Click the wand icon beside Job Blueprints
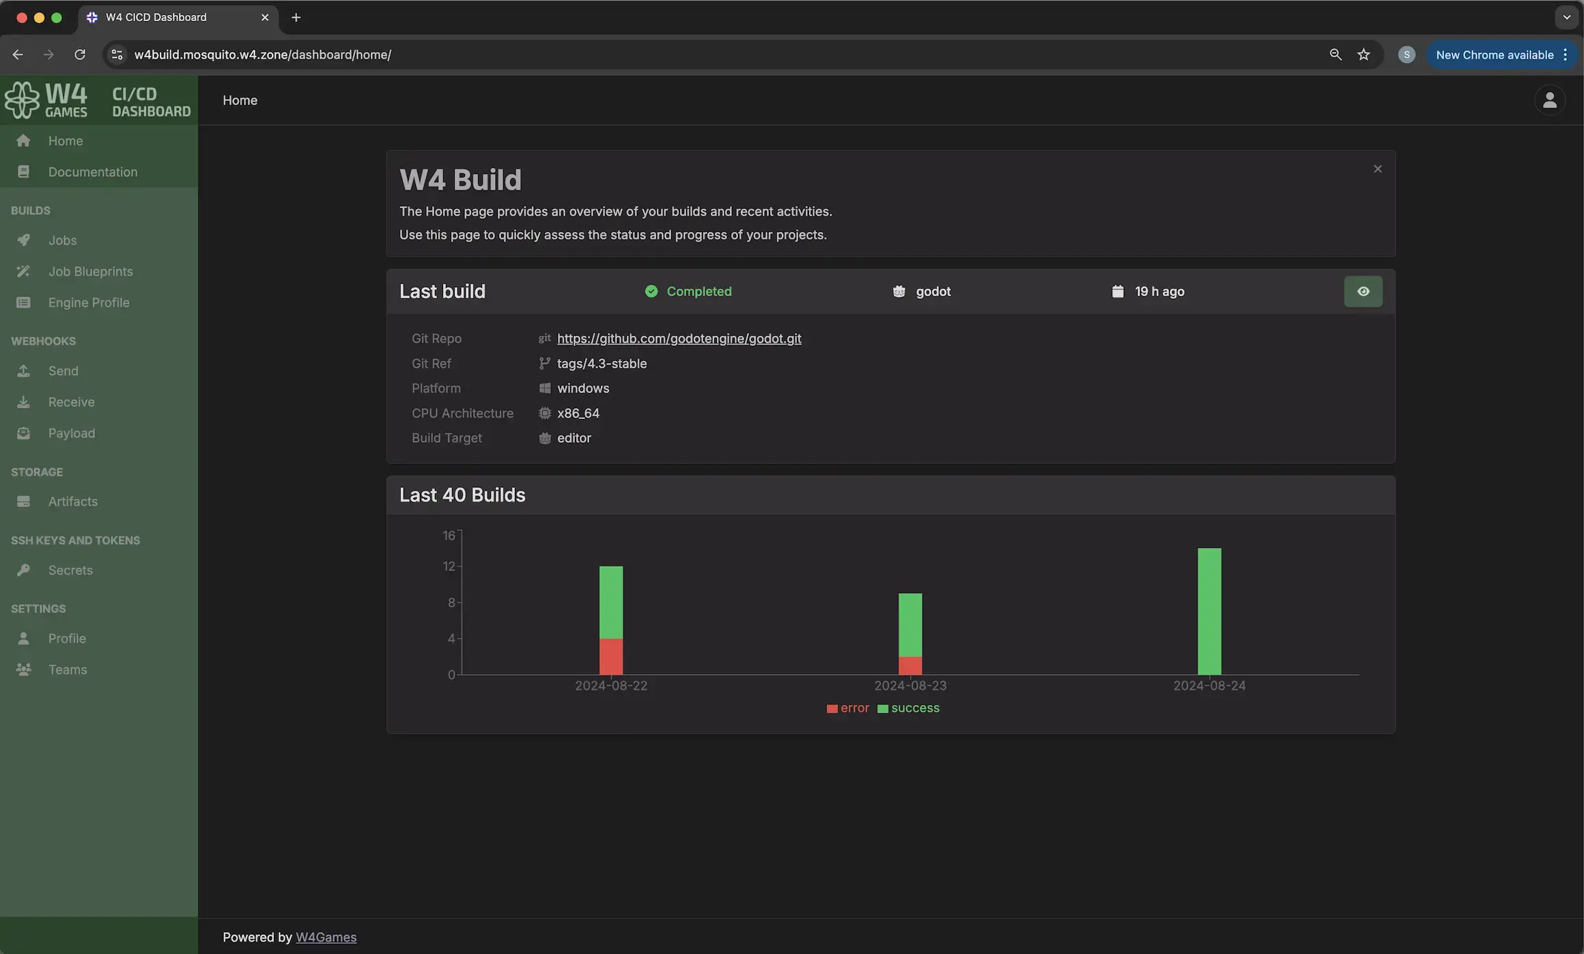Screen dimensions: 1584x954 point(23,272)
